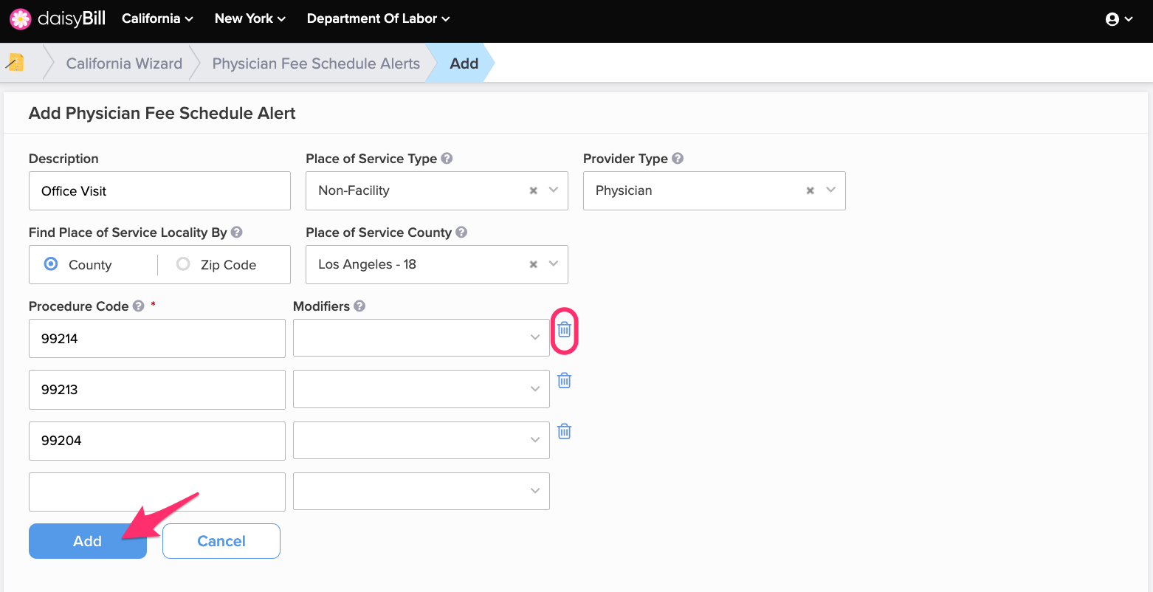
Task: Go to California Wizard breadcrumb
Action: [x=124, y=63]
